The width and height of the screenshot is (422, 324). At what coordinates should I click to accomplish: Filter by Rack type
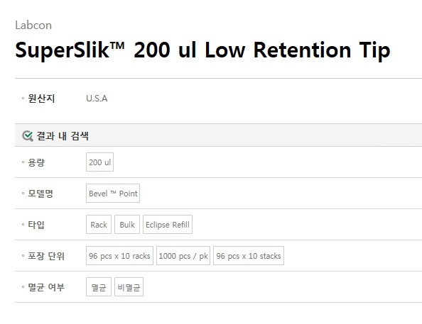(x=99, y=224)
